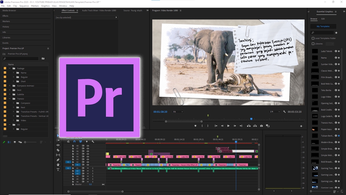Screen dimensions: 346x195
Task: Switch to the Audio Track Mixer tab
Action: pos(99,10)
